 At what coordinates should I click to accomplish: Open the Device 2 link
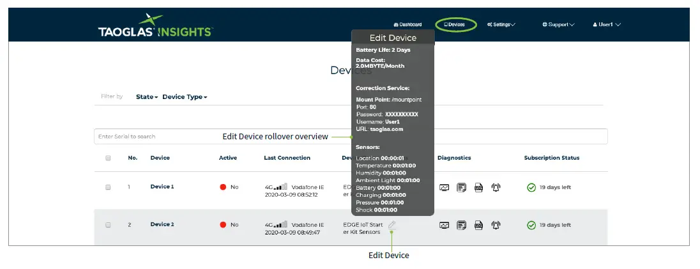[162, 224]
